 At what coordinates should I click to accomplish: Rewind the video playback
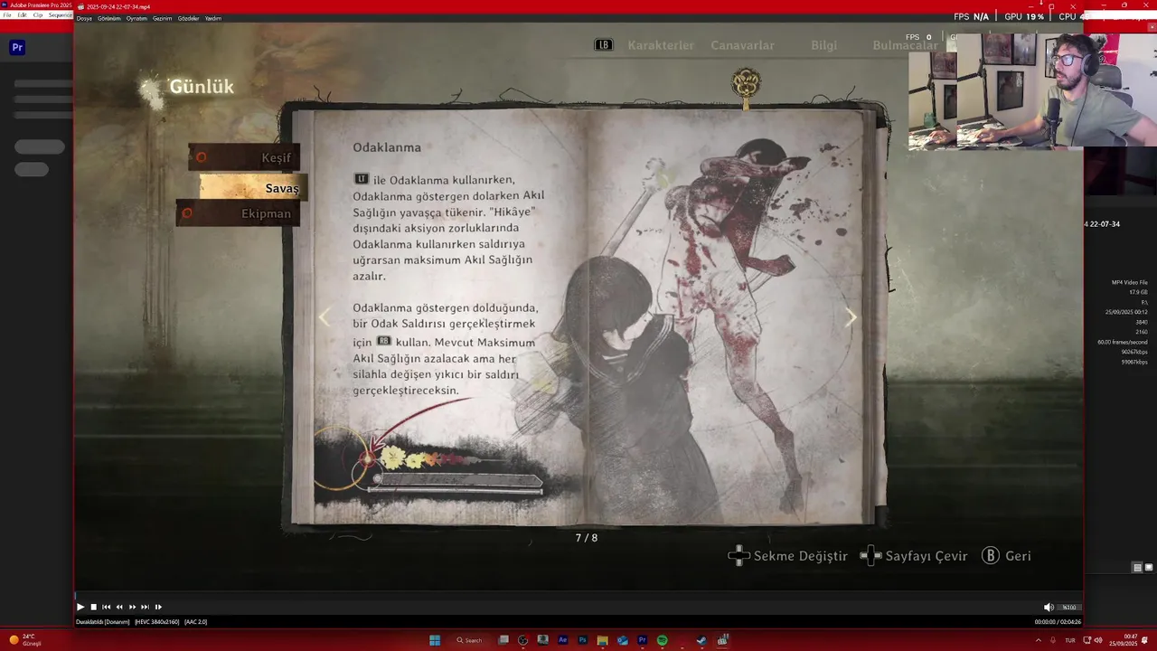119,607
